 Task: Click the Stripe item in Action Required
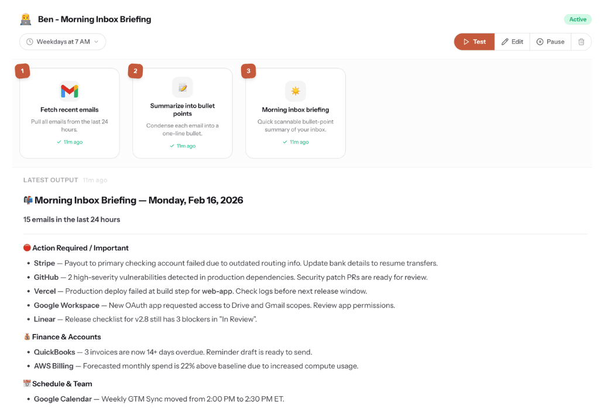tap(44, 263)
